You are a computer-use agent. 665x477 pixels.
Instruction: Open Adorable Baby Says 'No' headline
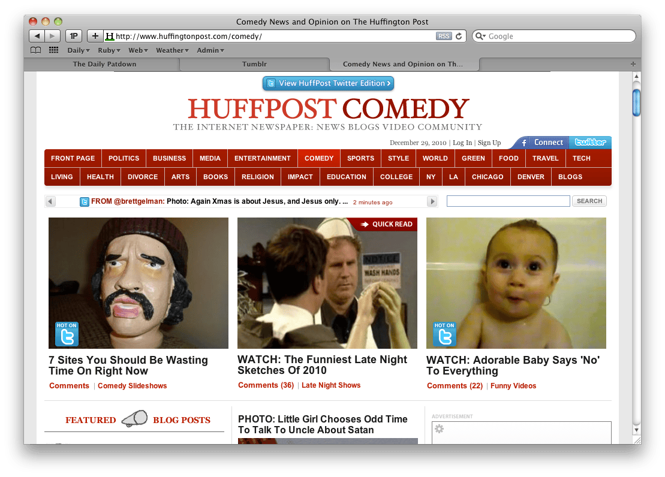tap(513, 366)
